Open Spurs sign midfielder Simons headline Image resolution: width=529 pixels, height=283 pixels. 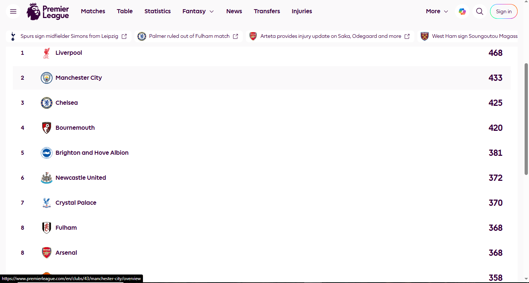(69, 36)
